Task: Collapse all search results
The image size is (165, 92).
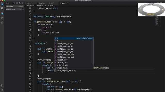Action: pos(23,3)
